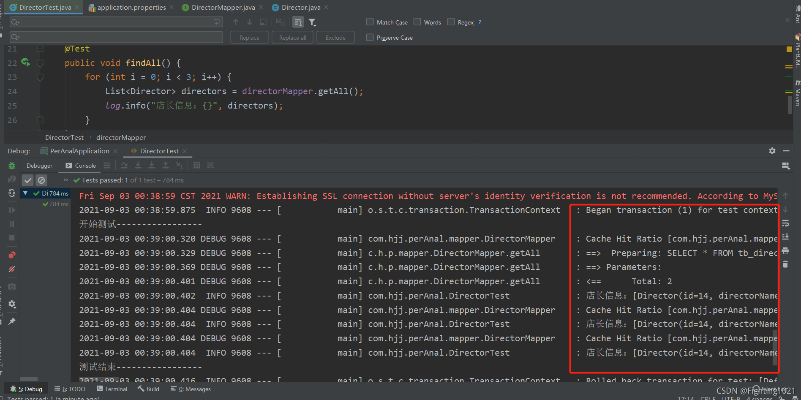This screenshot has width=801, height=400.
Task: Toggle the multiline search mode icon
Action: (x=298, y=22)
